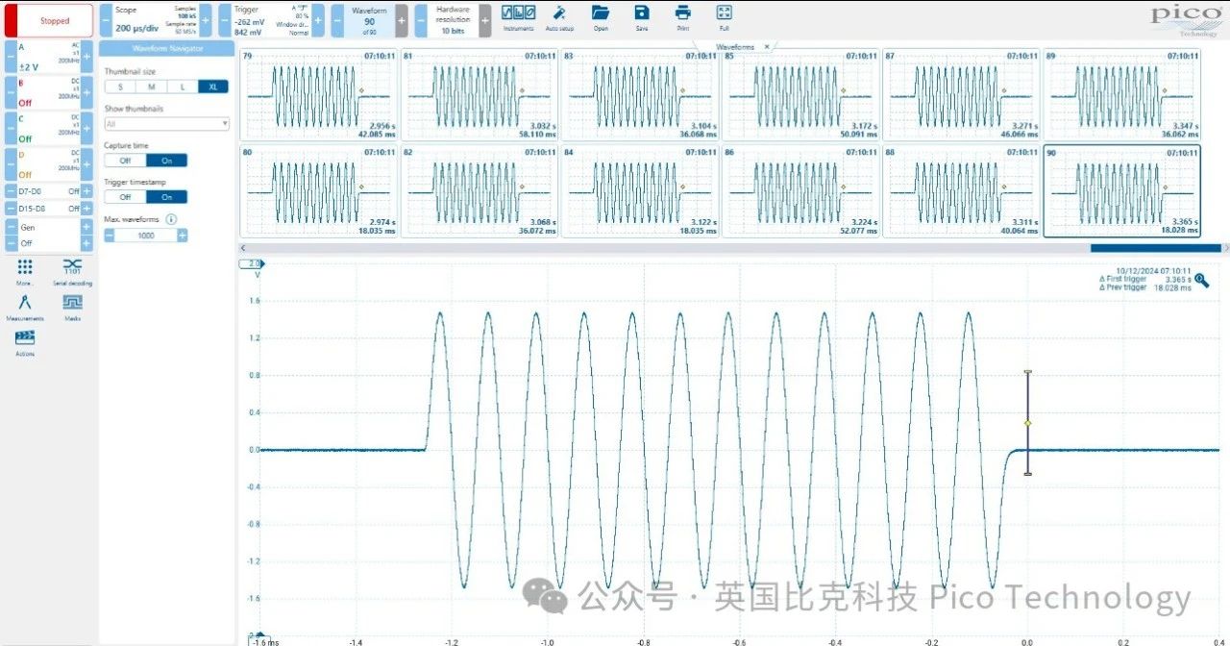Open digital channels D15-D8 options
Screen dimensions: 1230x646
48,208
